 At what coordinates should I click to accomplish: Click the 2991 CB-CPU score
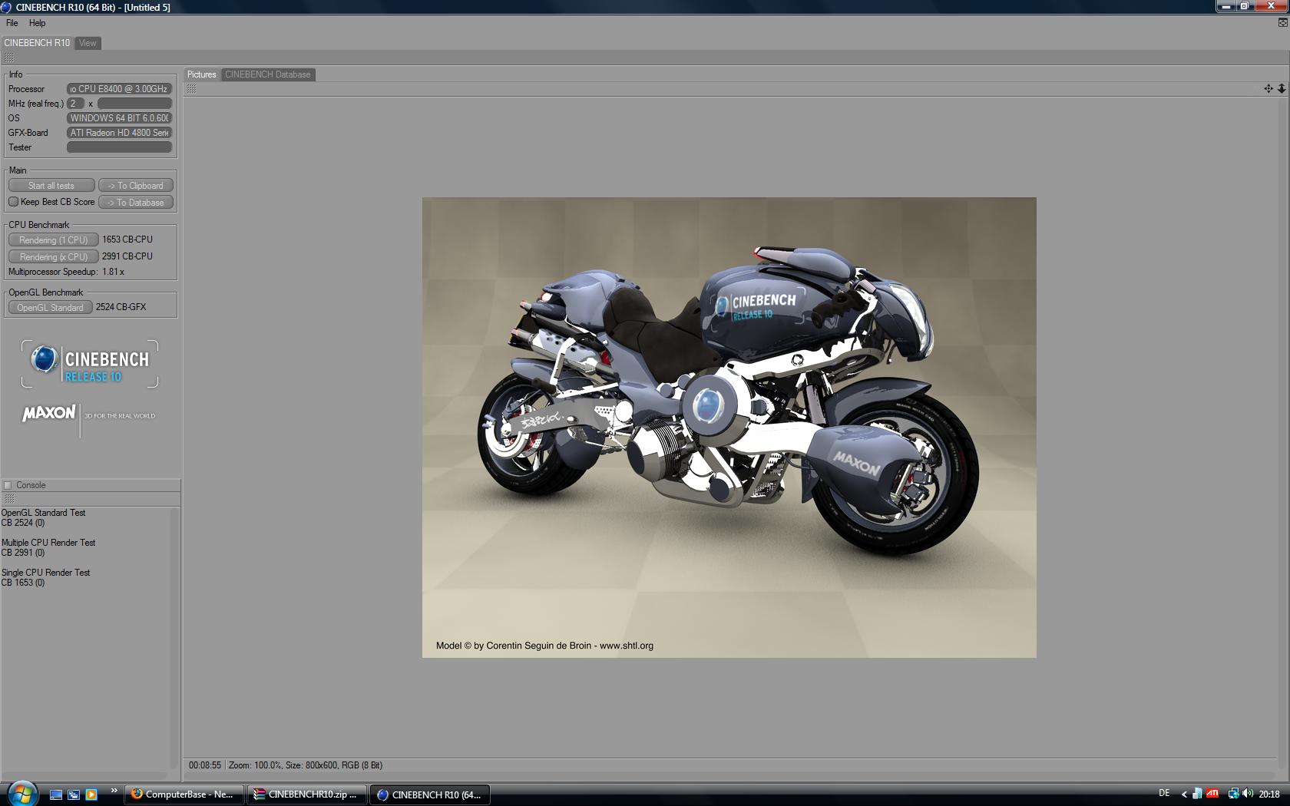[x=127, y=256]
